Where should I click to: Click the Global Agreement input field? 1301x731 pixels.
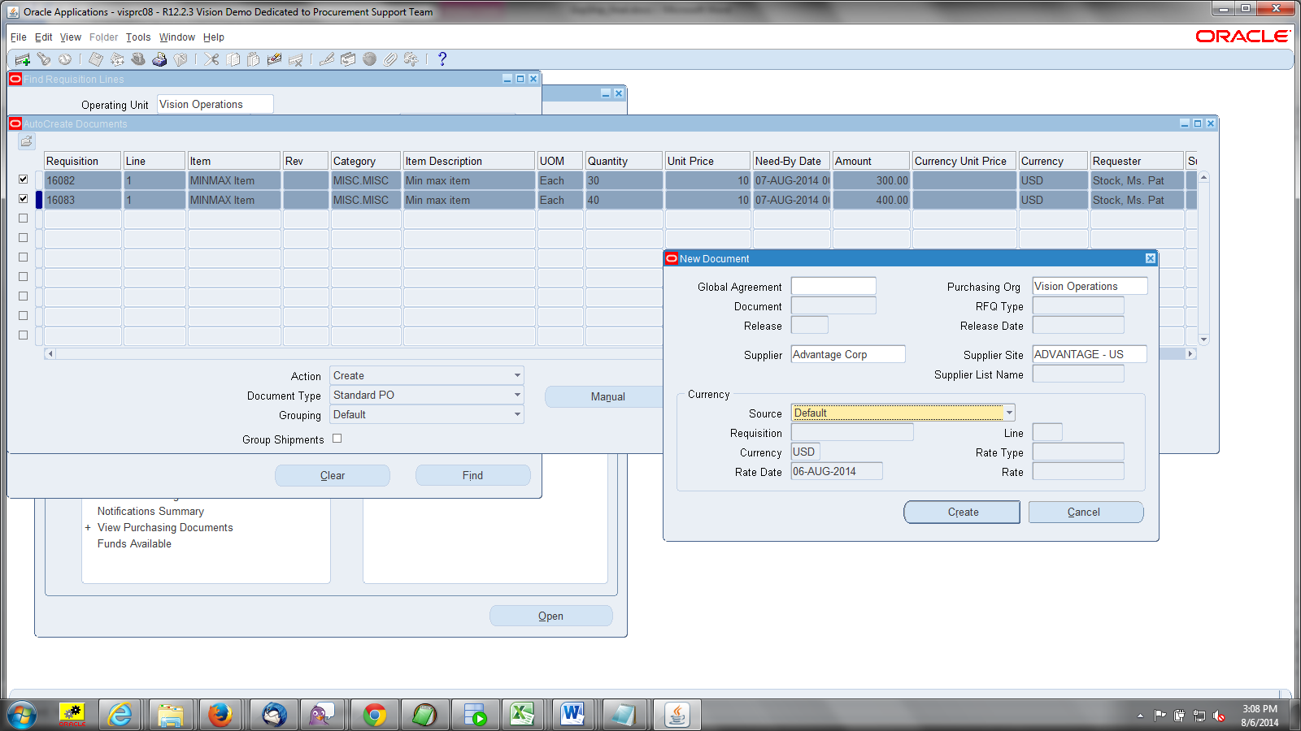(x=833, y=286)
